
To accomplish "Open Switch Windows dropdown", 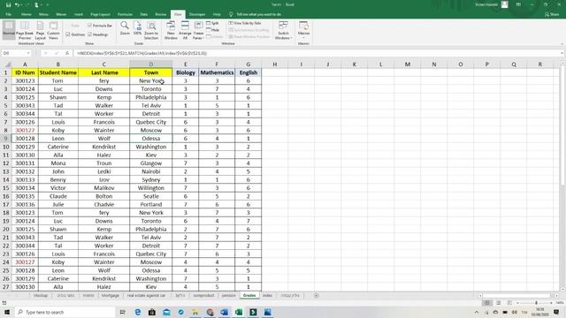I will pyautogui.click(x=283, y=30).
